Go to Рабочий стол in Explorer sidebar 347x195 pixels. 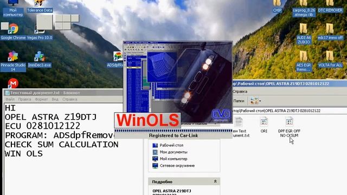[168, 145]
